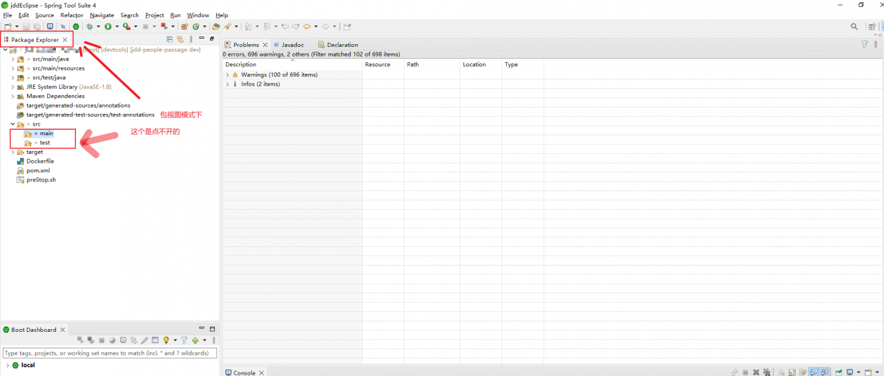The image size is (884, 376).
Task: Click green plus icon in Boot Dashboard
Action: point(195,340)
